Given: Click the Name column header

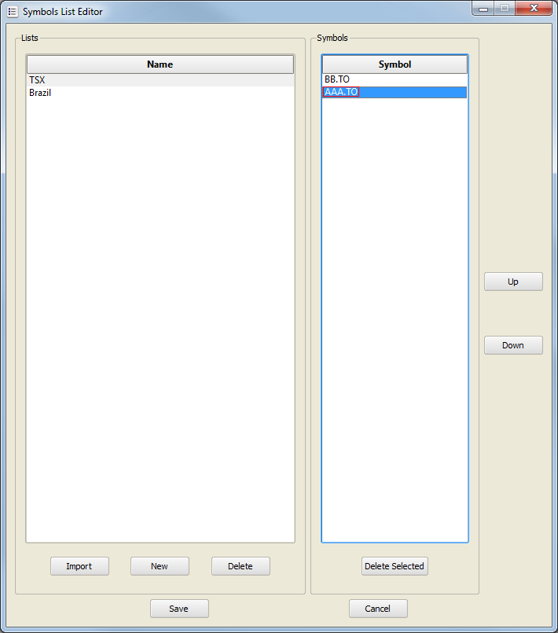Looking at the screenshot, I should [x=160, y=64].
